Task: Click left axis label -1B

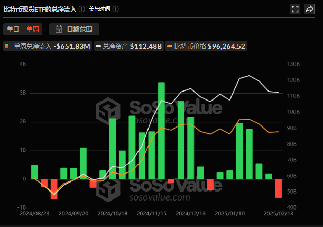Action: click(22, 207)
